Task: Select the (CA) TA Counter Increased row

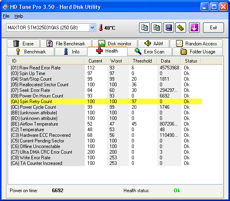Action: [x=106, y=163]
